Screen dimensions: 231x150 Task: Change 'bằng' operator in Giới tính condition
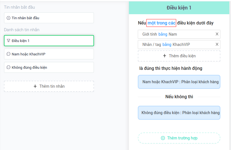[x=163, y=34]
